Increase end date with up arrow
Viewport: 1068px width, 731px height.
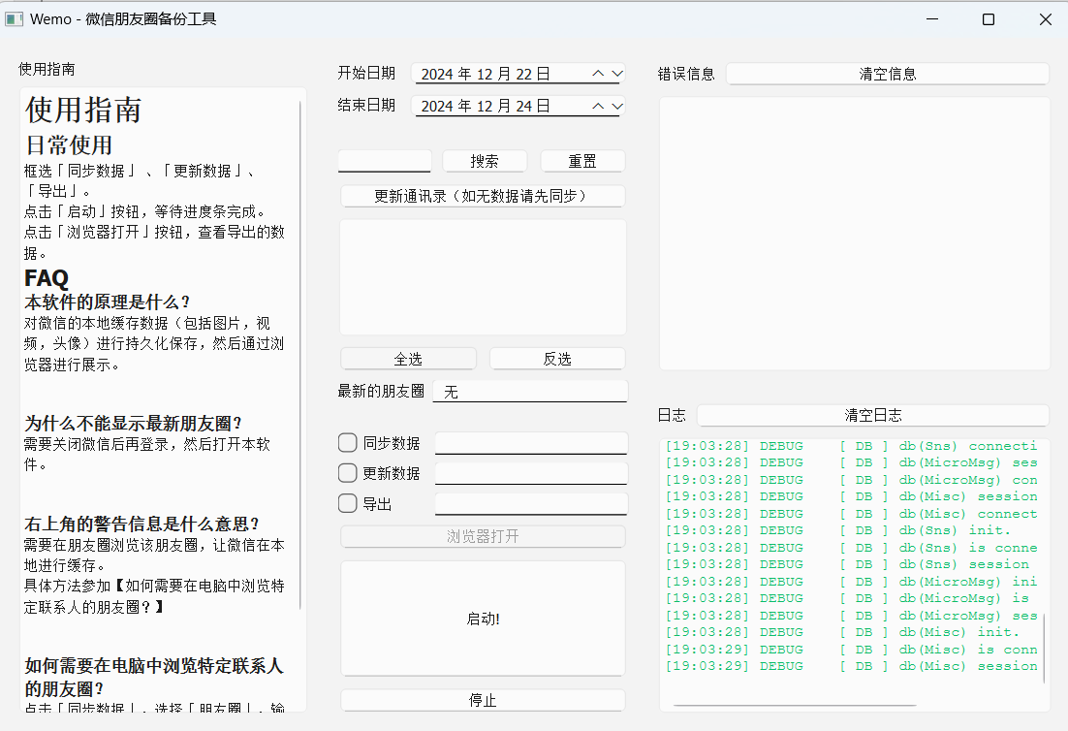tap(598, 107)
